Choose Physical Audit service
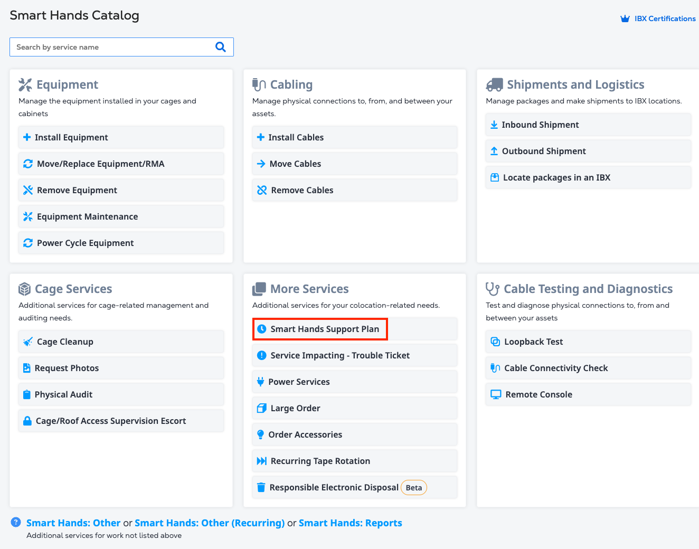Screen dimensions: 699x549 pyautogui.click(x=121, y=394)
